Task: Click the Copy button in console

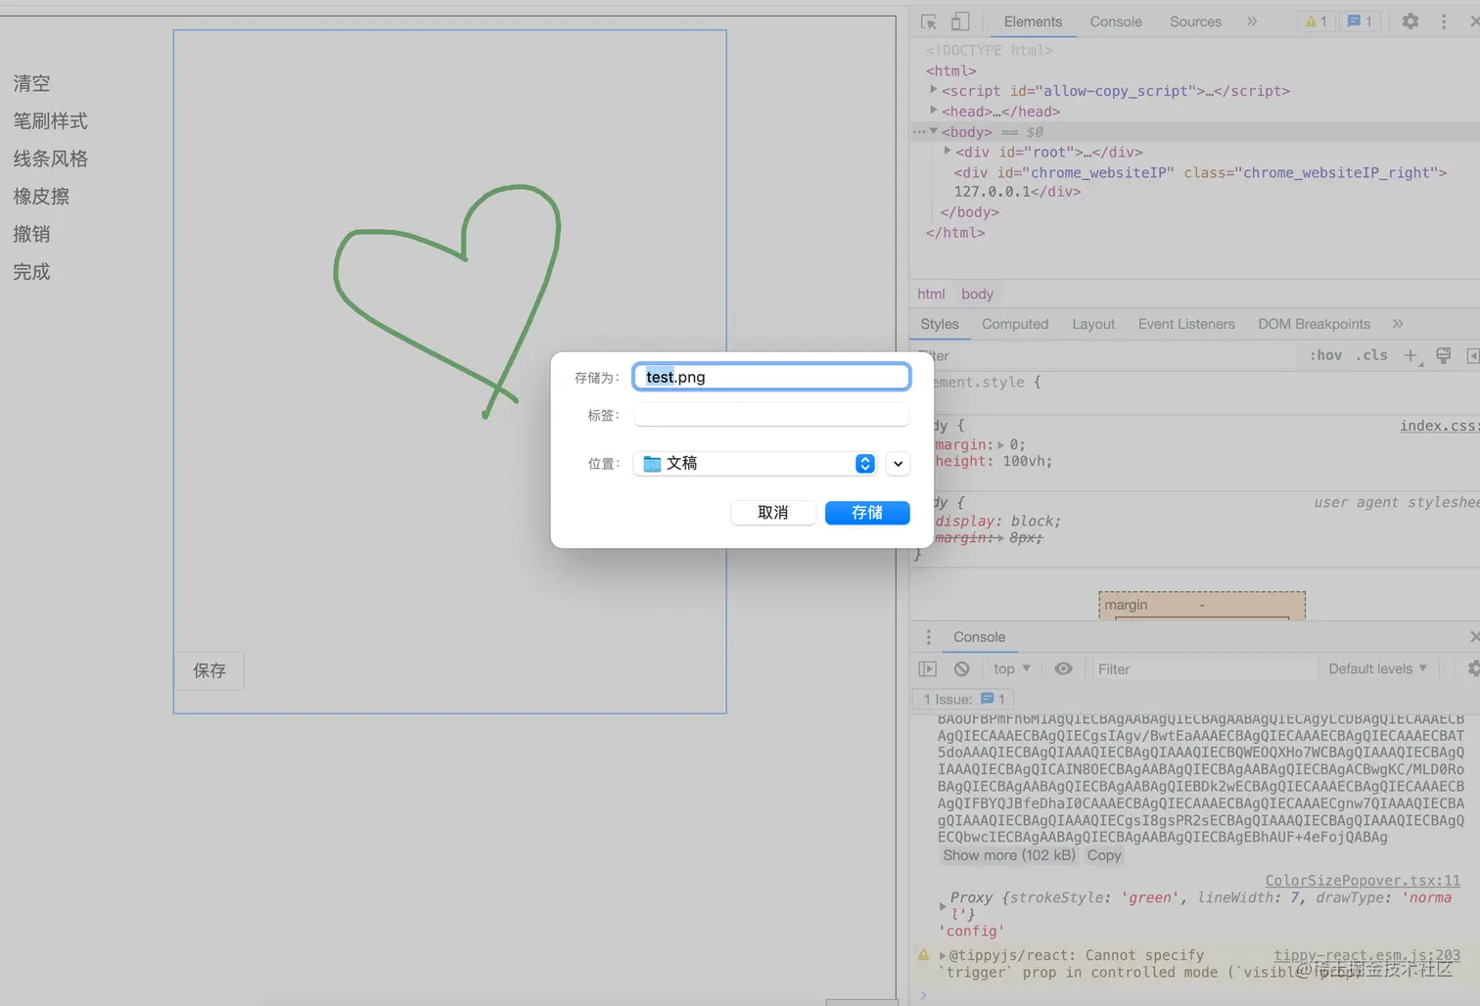Action: pyautogui.click(x=1104, y=855)
